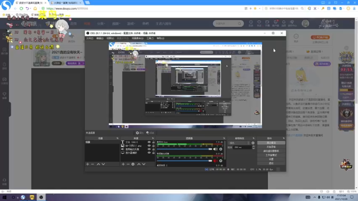The height and width of the screenshot is (201, 358).
Task: Pop out the Controls dock
Action: [284, 138]
